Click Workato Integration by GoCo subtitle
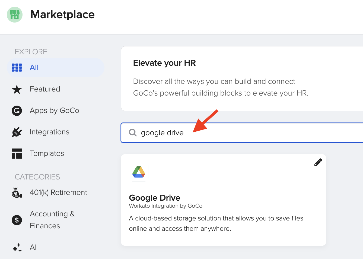363x259 pixels. point(166,206)
